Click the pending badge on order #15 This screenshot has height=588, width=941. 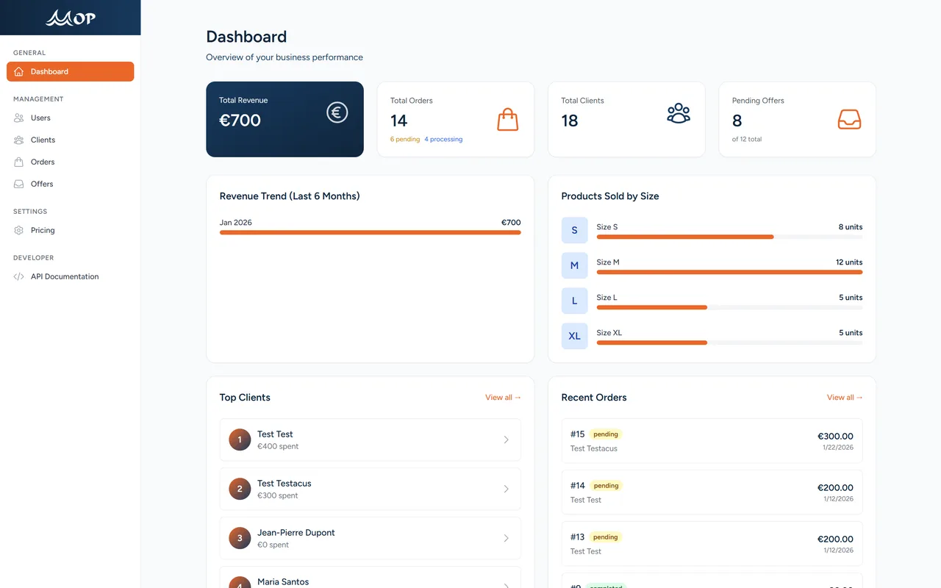(x=606, y=434)
